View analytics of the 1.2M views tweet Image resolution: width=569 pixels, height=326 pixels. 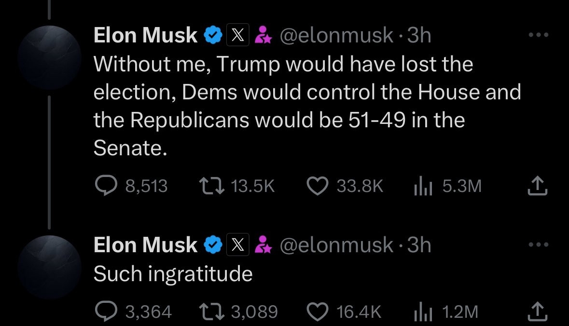(x=422, y=312)
